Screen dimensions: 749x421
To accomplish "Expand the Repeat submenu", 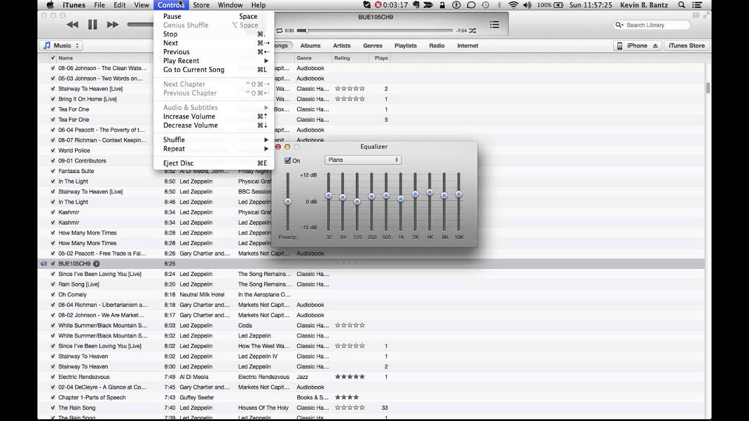I will (x=214, y=149).
